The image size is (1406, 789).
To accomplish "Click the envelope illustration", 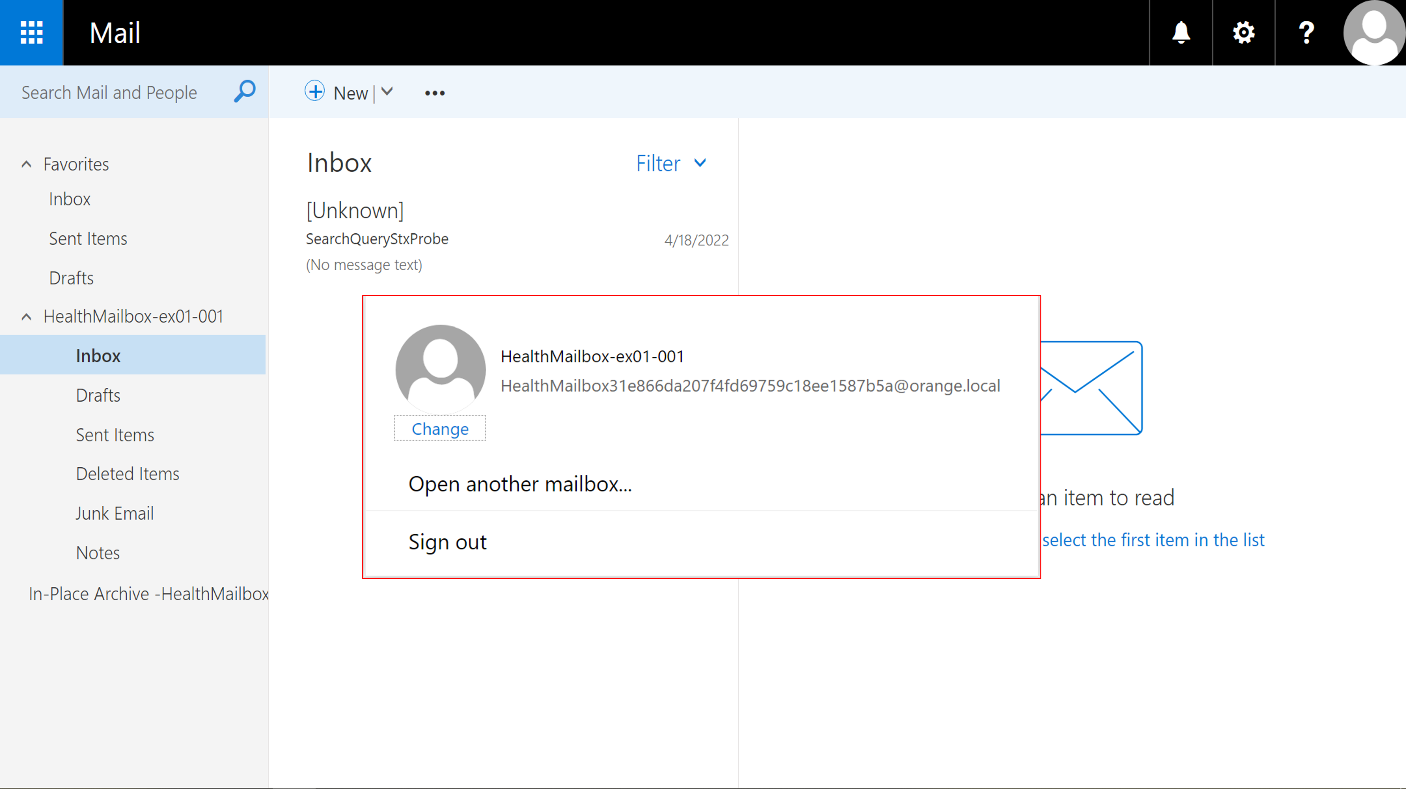I will point(1091,388).
